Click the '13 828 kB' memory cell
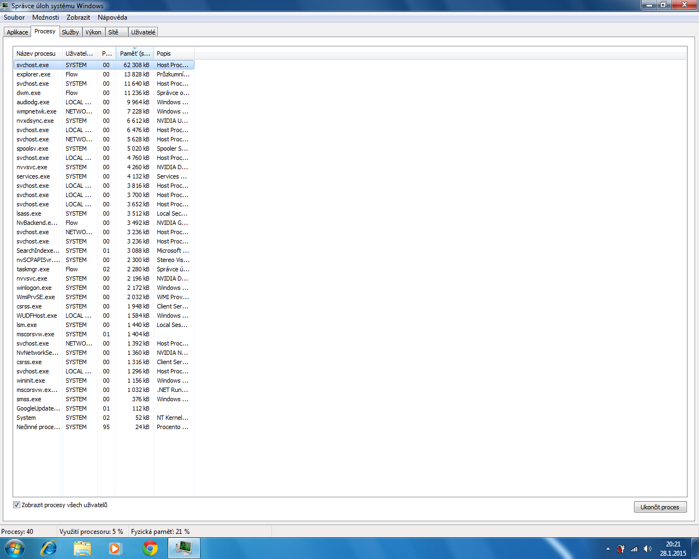The image size is (699, 559). [137, 74]
